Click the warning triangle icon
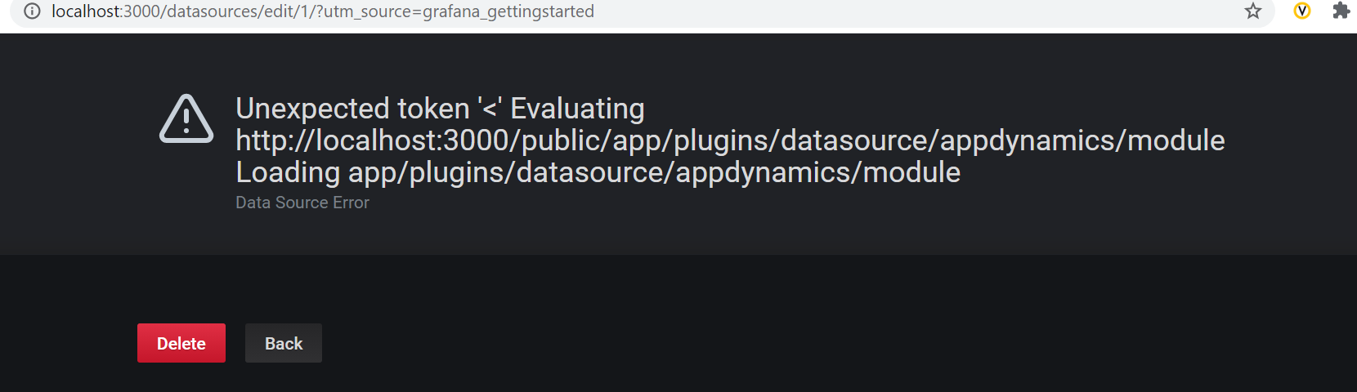This screenshot has width=1357, height=392. click(186, 119)
